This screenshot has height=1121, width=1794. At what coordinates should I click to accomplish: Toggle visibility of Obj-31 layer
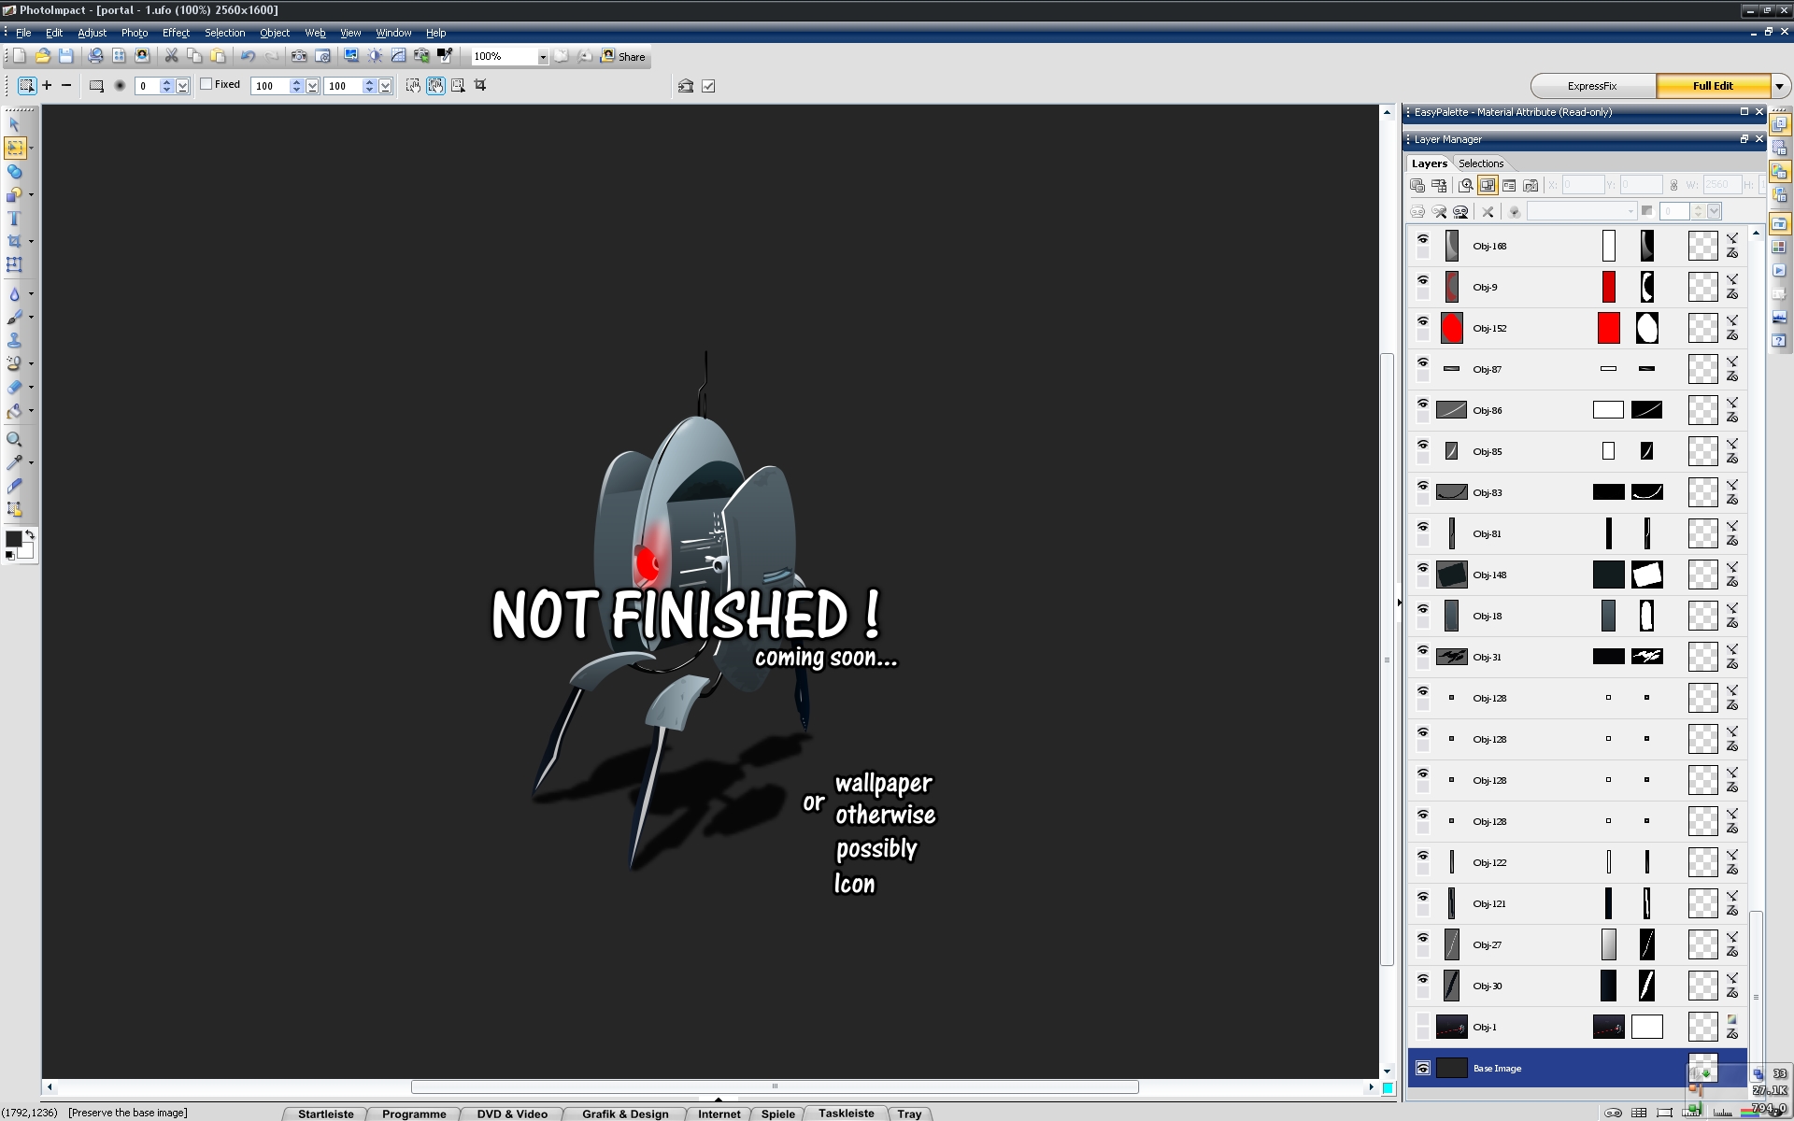[1423, 650]
